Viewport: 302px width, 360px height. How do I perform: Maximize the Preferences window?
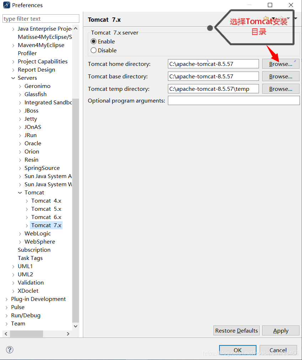tap(270, 5)
